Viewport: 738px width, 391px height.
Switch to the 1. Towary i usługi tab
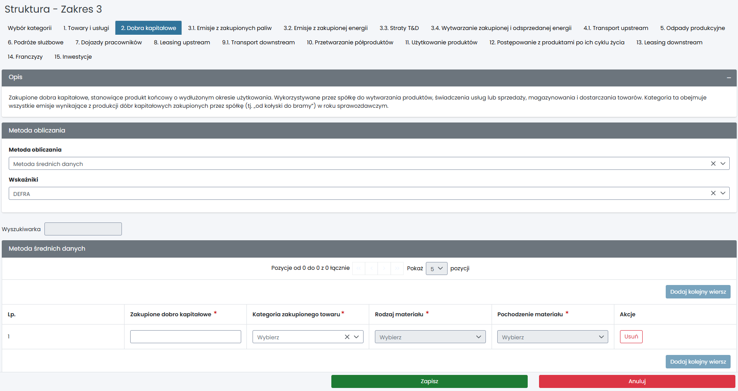[86, 28]
